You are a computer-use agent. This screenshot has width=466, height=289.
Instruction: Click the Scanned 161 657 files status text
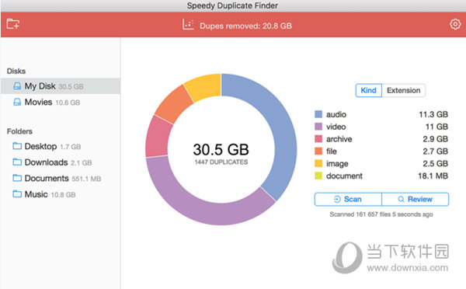point(381,214)
